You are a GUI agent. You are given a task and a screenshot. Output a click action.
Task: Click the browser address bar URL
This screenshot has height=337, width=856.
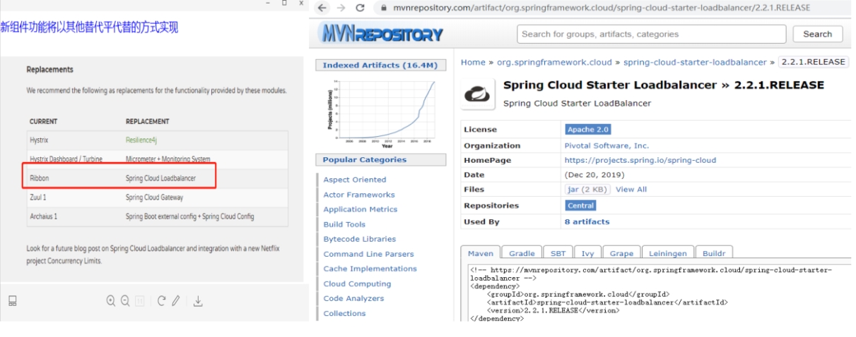coord(602,8)
